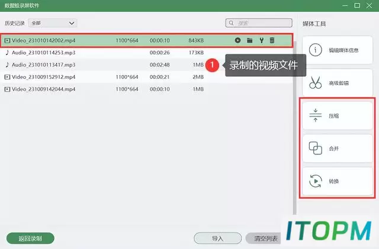Click the 导入 import button
The width and height of the screenshot is (379, 249).
[x=217, y=238]
